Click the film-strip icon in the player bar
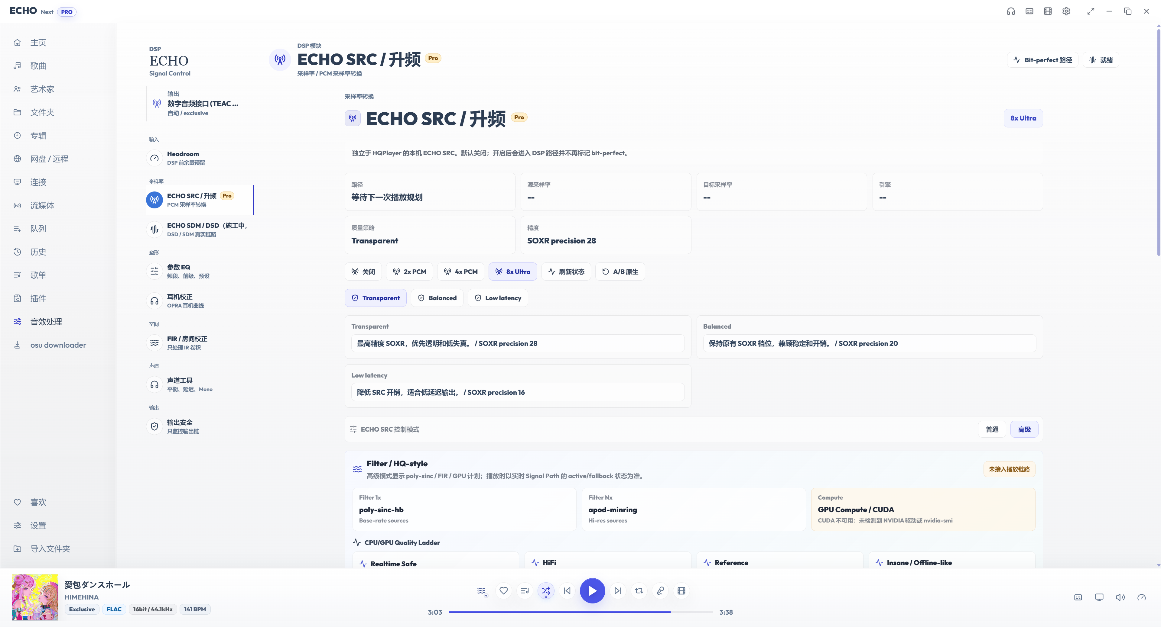Viewport: 1161px width, 627px height. tap(681, 590)
